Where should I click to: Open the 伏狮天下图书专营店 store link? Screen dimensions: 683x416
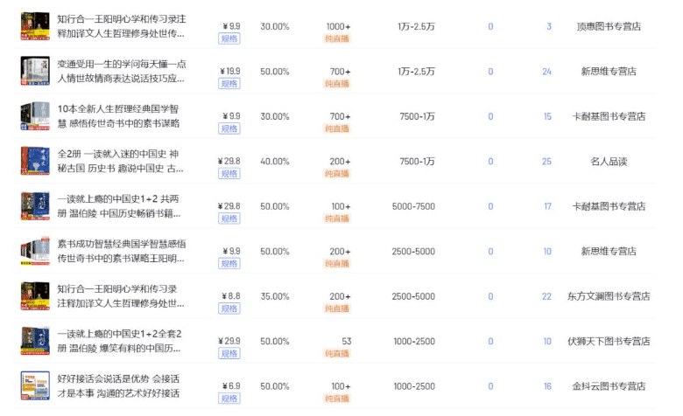609,341
